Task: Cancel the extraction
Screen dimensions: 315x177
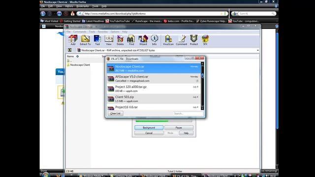Action: 149,133
